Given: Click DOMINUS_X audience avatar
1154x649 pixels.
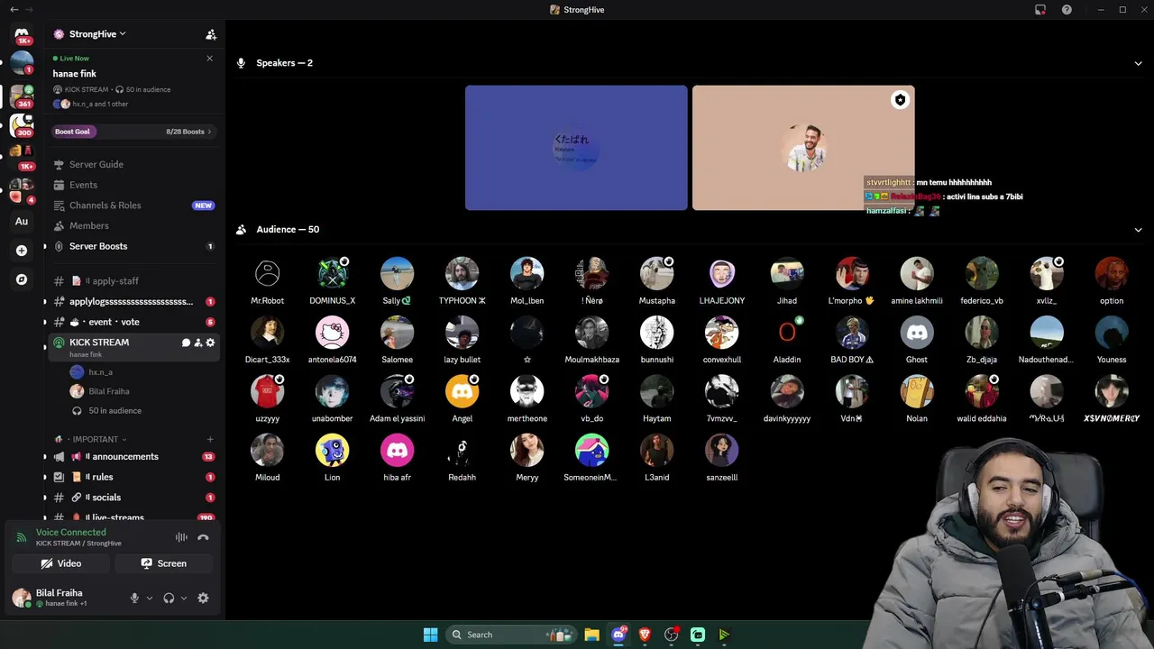Looking at the screenshot, I should (333, 274).
